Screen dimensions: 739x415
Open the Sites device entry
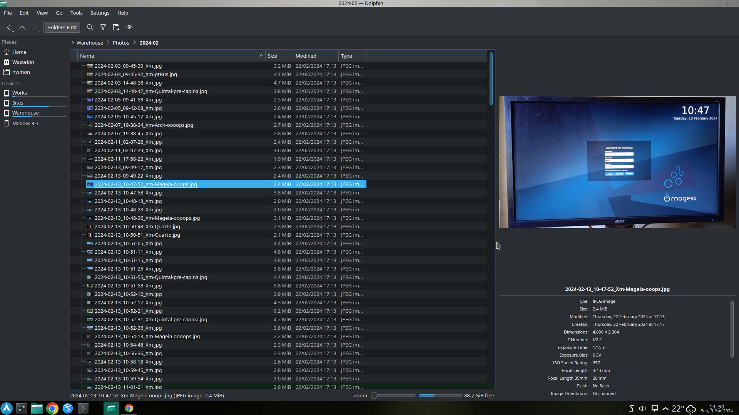[18, 103]
